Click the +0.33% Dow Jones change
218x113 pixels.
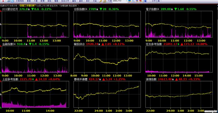(194, 79)
